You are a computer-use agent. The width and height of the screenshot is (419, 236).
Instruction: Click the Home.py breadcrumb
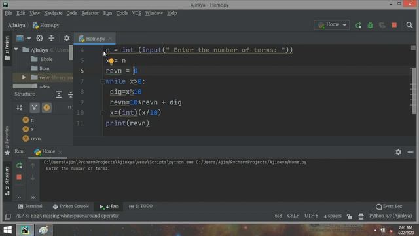tap(46, 25)
